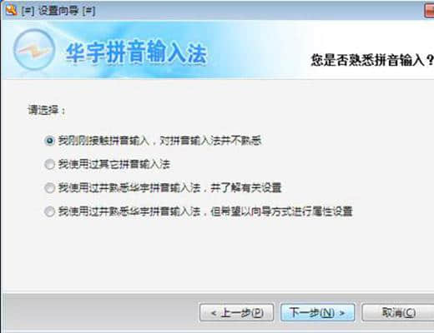This screenshot has width=434, height=333.
Task: Cancel the wizard via 取消(C) button
Action: pos(398,313)
